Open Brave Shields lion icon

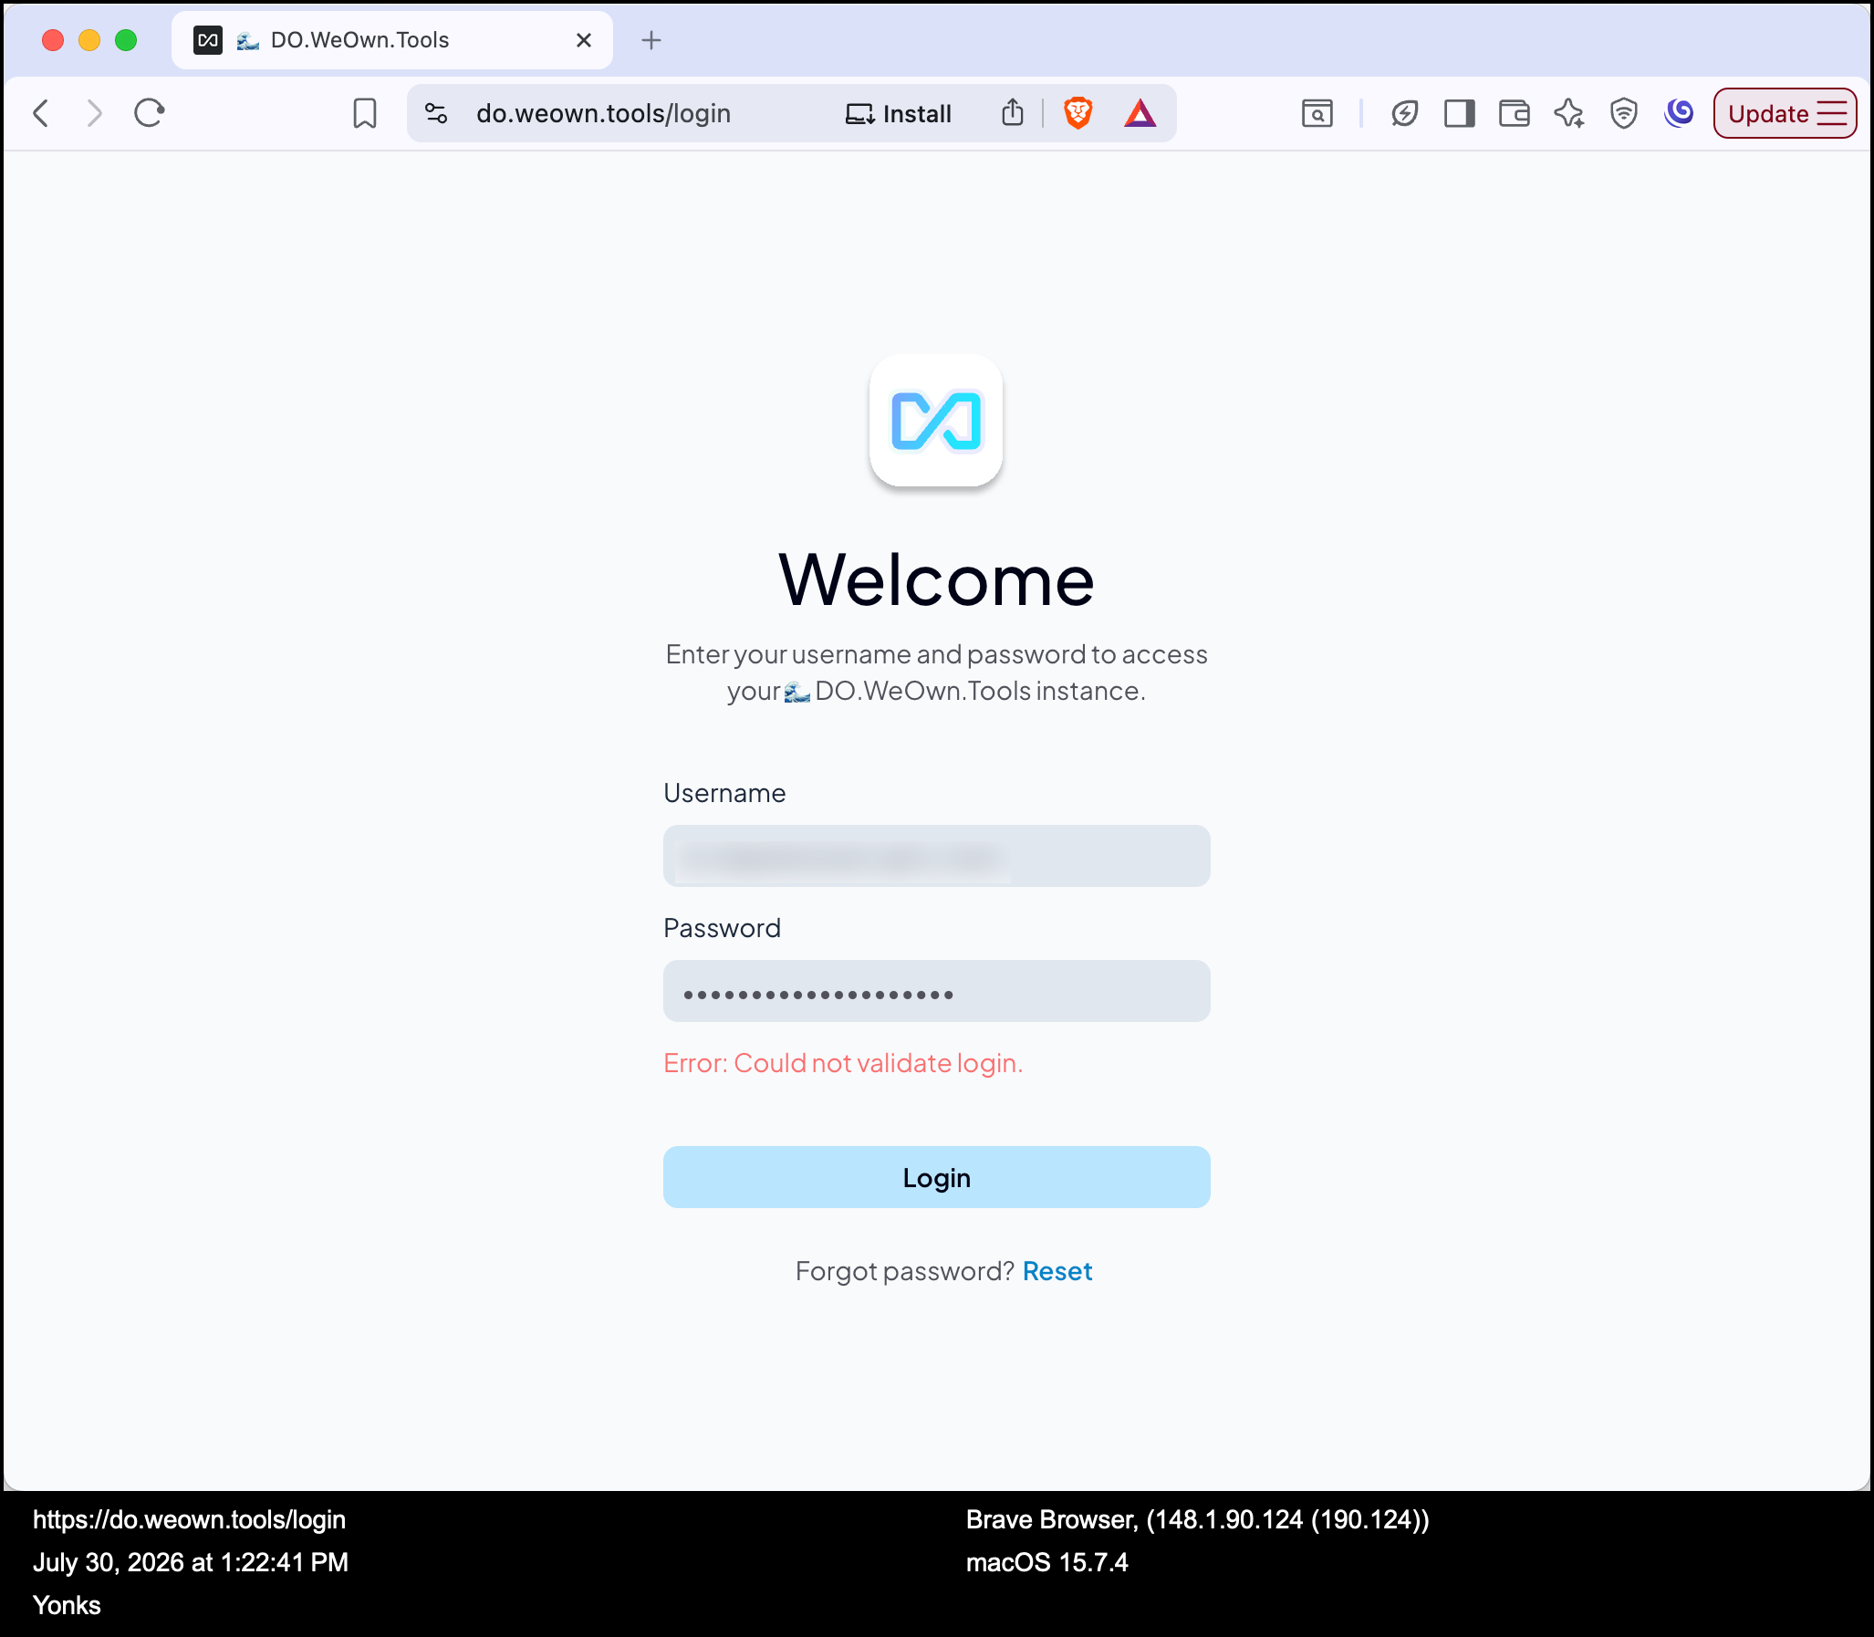tap(1078, 113)
